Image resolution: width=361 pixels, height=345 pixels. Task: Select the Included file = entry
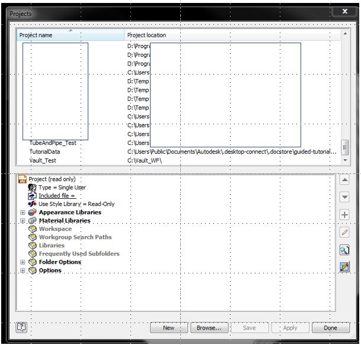coord(57,196)
